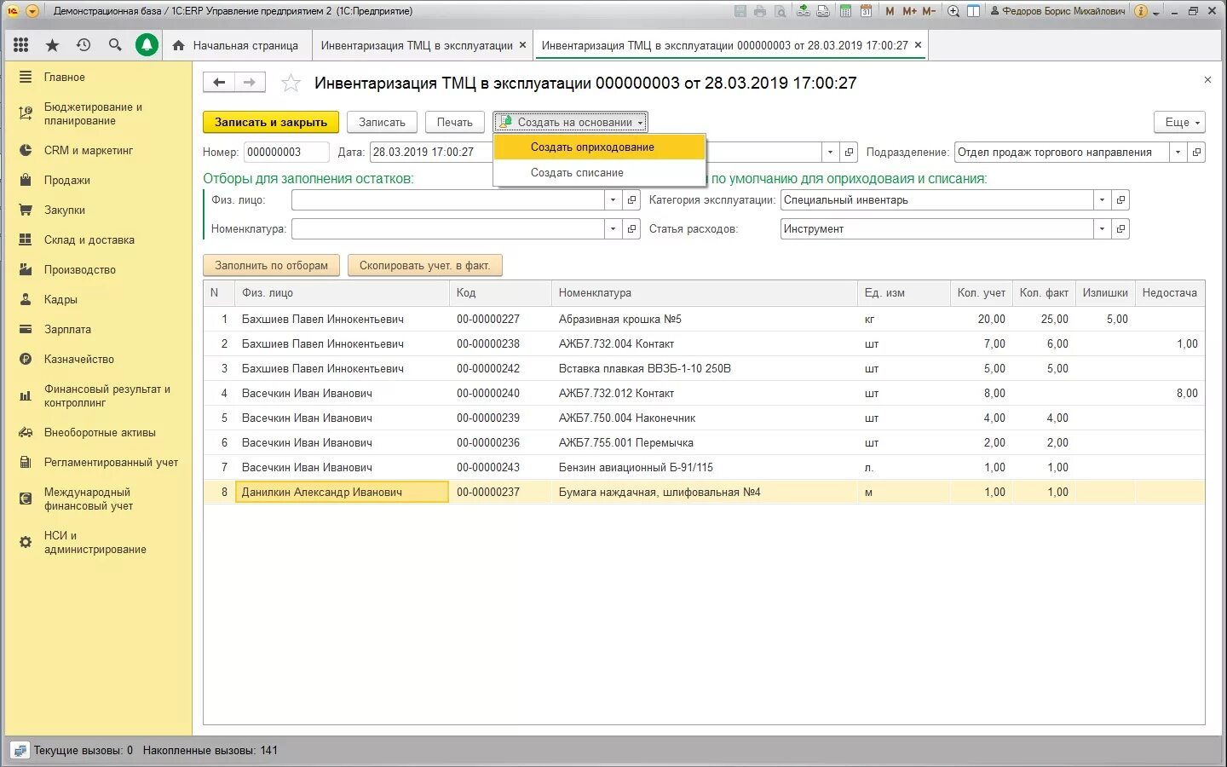Close the document form with the X
Screen dimensions: 1227x767
[x=1207, y=79]
